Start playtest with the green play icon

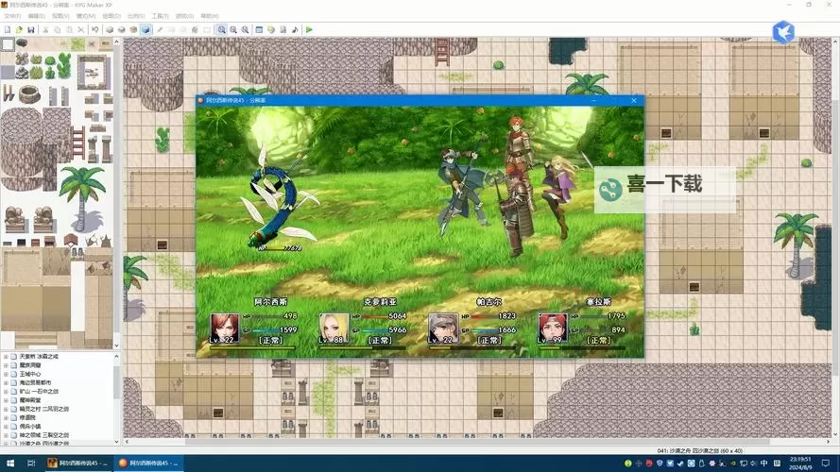point(309,30)
